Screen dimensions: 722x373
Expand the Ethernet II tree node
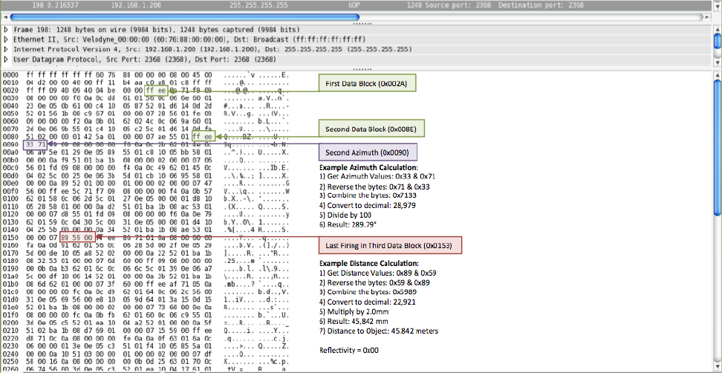[5, 39]
